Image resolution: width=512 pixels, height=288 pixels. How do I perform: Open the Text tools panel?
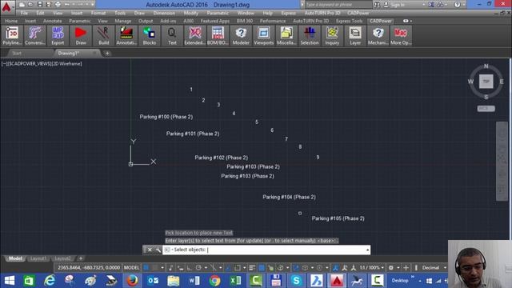point(172,36)
